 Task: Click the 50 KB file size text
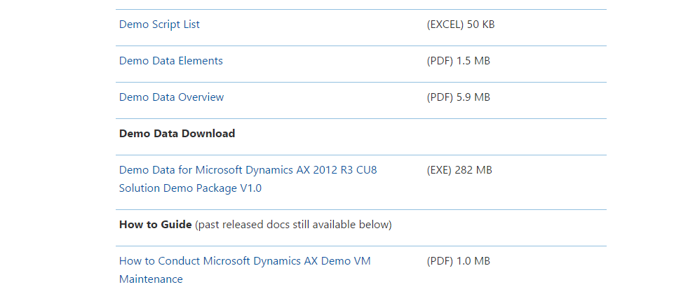click(x=481, y=24)
